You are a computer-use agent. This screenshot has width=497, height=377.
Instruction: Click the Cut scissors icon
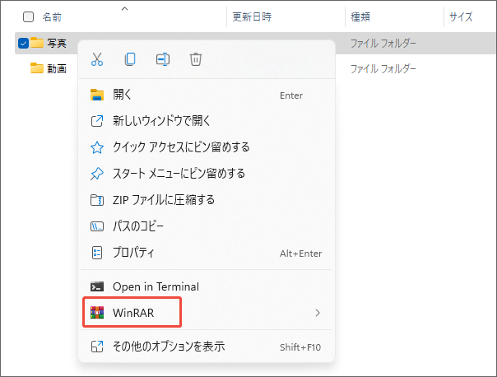pyautogui.click(x=97, y=59)
